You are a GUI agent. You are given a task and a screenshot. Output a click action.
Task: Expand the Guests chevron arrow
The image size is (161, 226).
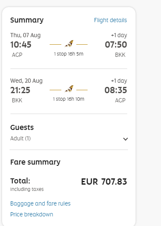(x=126, y=139)
